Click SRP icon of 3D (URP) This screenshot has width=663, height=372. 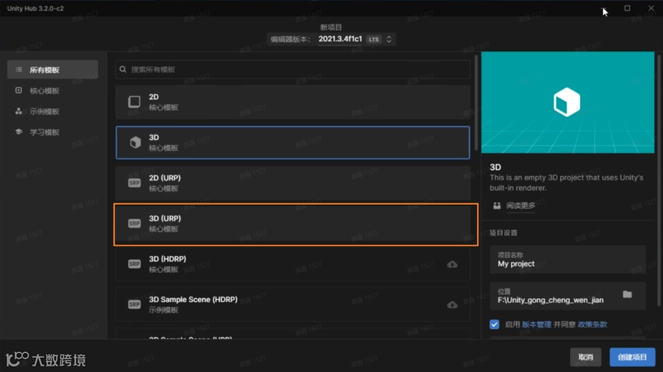point(134,223)
